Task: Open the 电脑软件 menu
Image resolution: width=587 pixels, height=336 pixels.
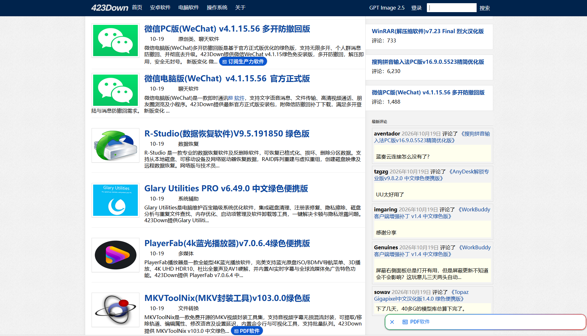Action: (x=189, y=8)
